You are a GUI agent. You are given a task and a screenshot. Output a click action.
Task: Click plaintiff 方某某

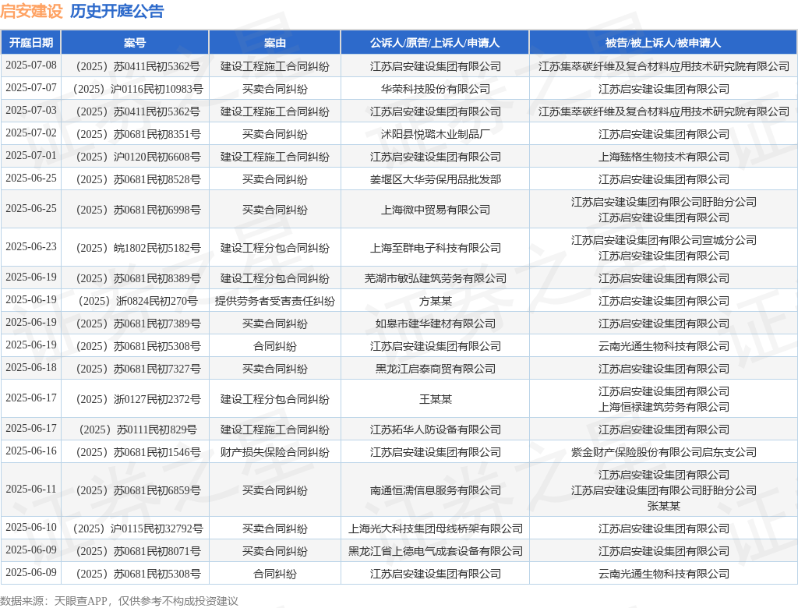click(435, 301)
